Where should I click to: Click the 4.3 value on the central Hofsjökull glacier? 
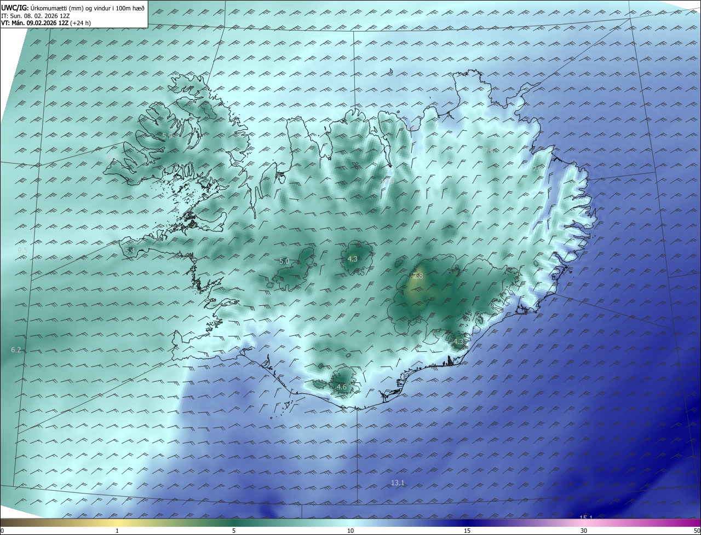353,259
